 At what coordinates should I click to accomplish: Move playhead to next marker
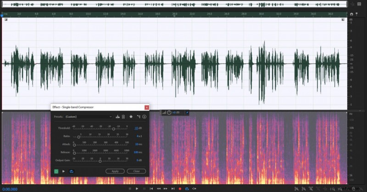[173, 188]
